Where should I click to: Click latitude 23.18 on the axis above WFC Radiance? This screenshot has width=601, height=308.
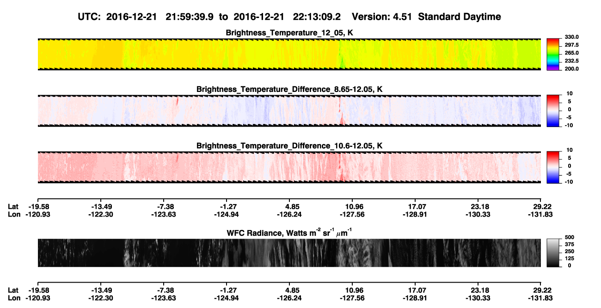478,206
